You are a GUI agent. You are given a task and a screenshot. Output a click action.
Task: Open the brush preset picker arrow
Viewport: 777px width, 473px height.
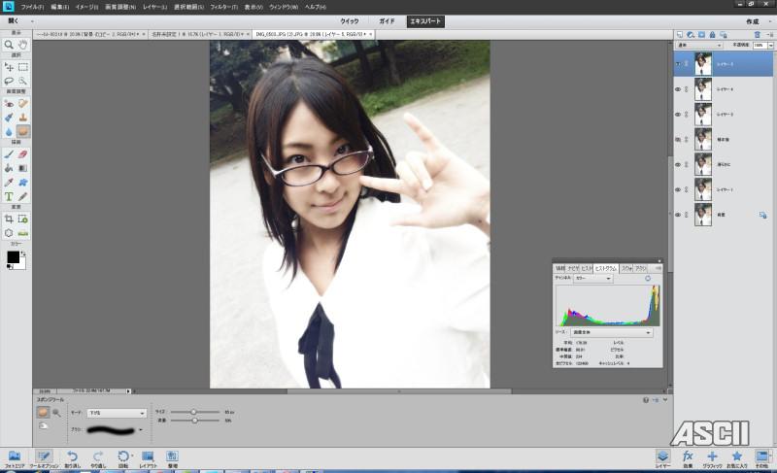[x=141, y=430]
